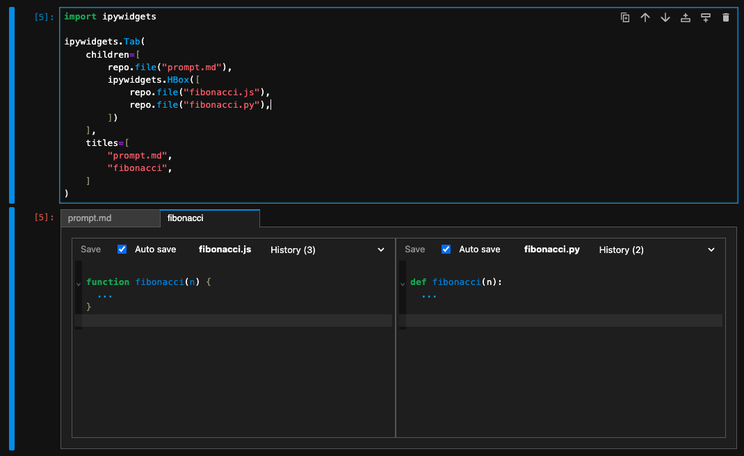Open the History (3) dropdown for fibonacci.js
This screenshot has width=744, height=456.
327,250
